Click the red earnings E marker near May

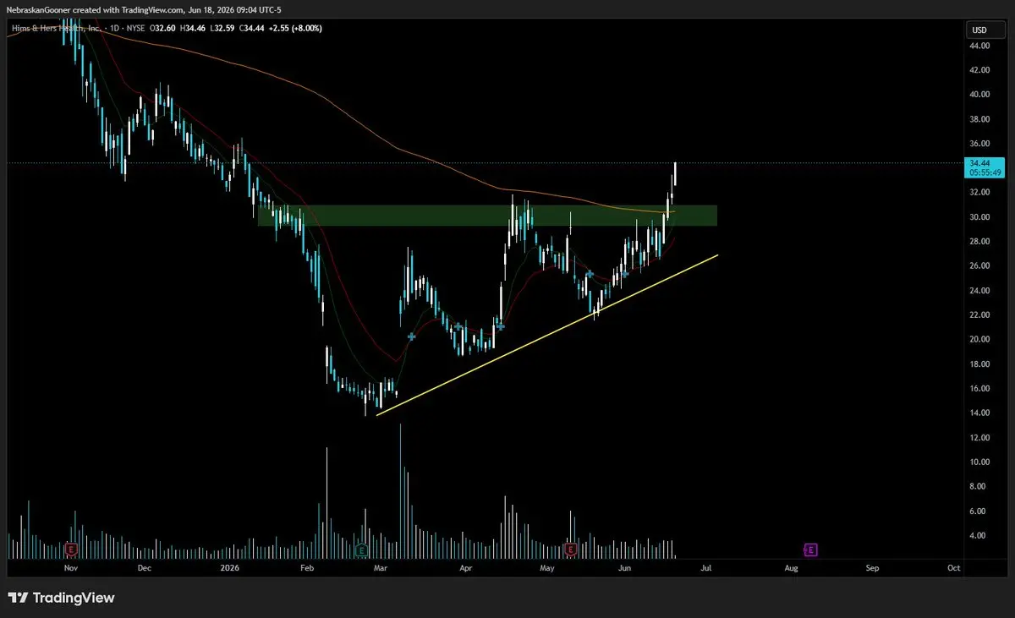click(570, 550)
